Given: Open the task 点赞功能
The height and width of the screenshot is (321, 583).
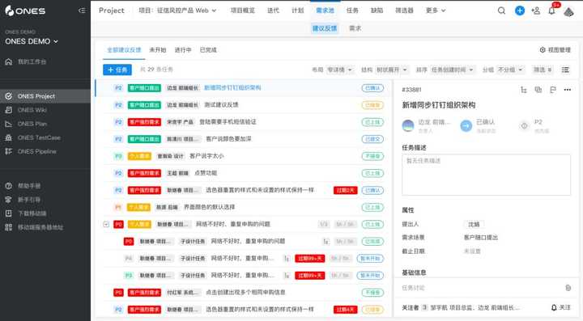Looking at the screenshot, I should pos(206,173).
